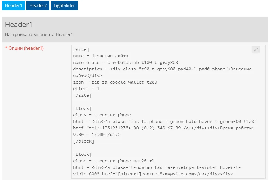Click the closing "[/block]" tag line
Viewport: 271px width, 180px height.
click(x=84, y=141)
